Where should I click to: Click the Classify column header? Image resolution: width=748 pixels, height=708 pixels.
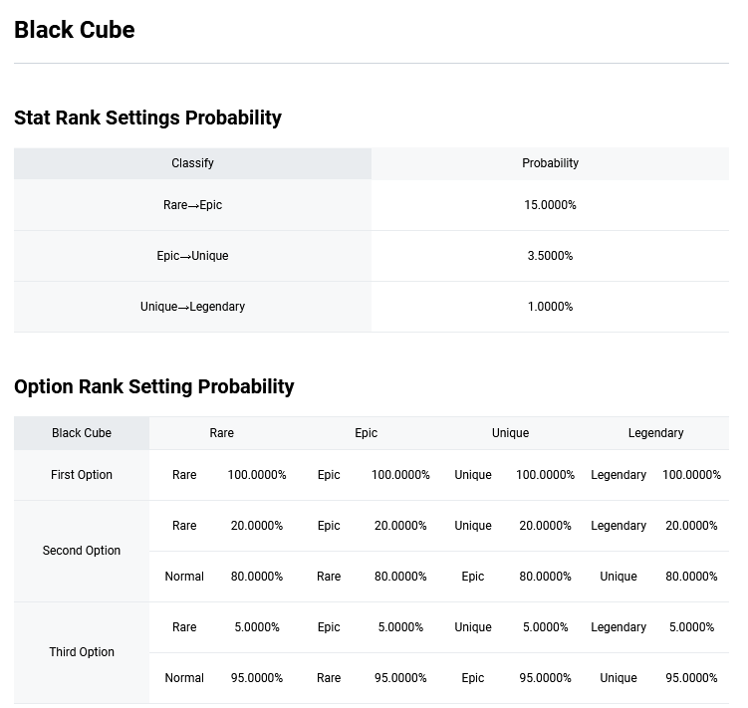tap(192, 163)
